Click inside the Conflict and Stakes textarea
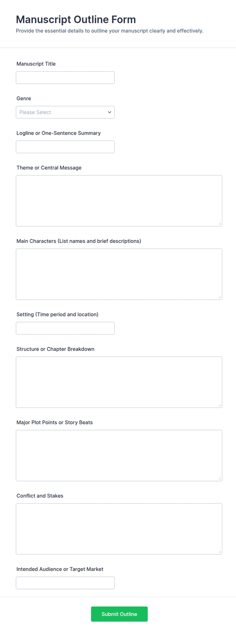The height and width of the screenshot is (634, 236). tap(119, 529)
